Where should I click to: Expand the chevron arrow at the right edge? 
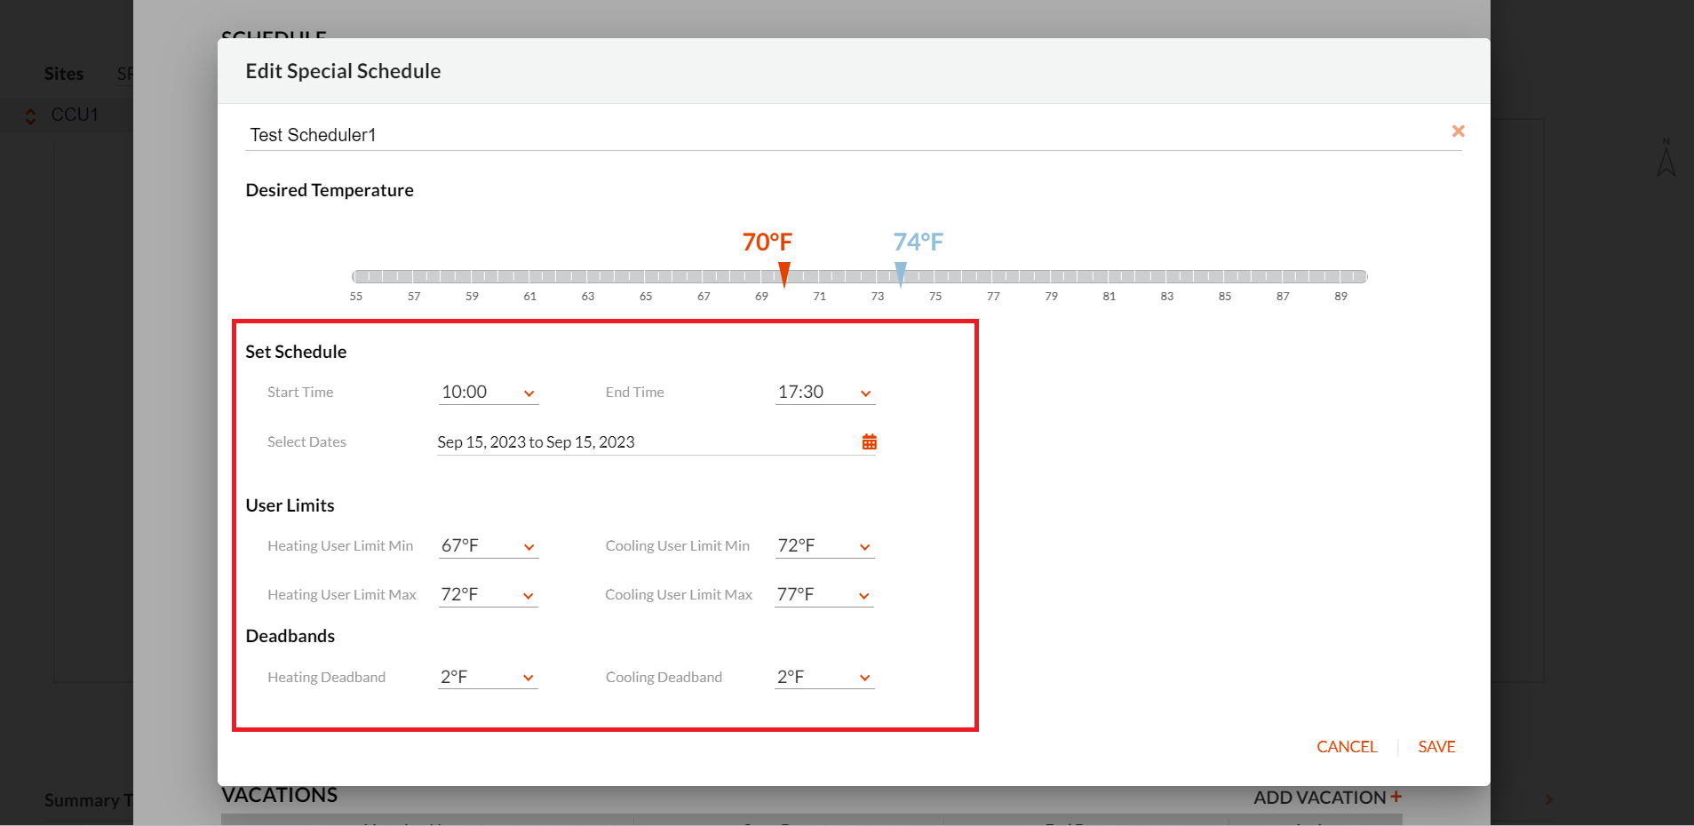point(1549,799)
